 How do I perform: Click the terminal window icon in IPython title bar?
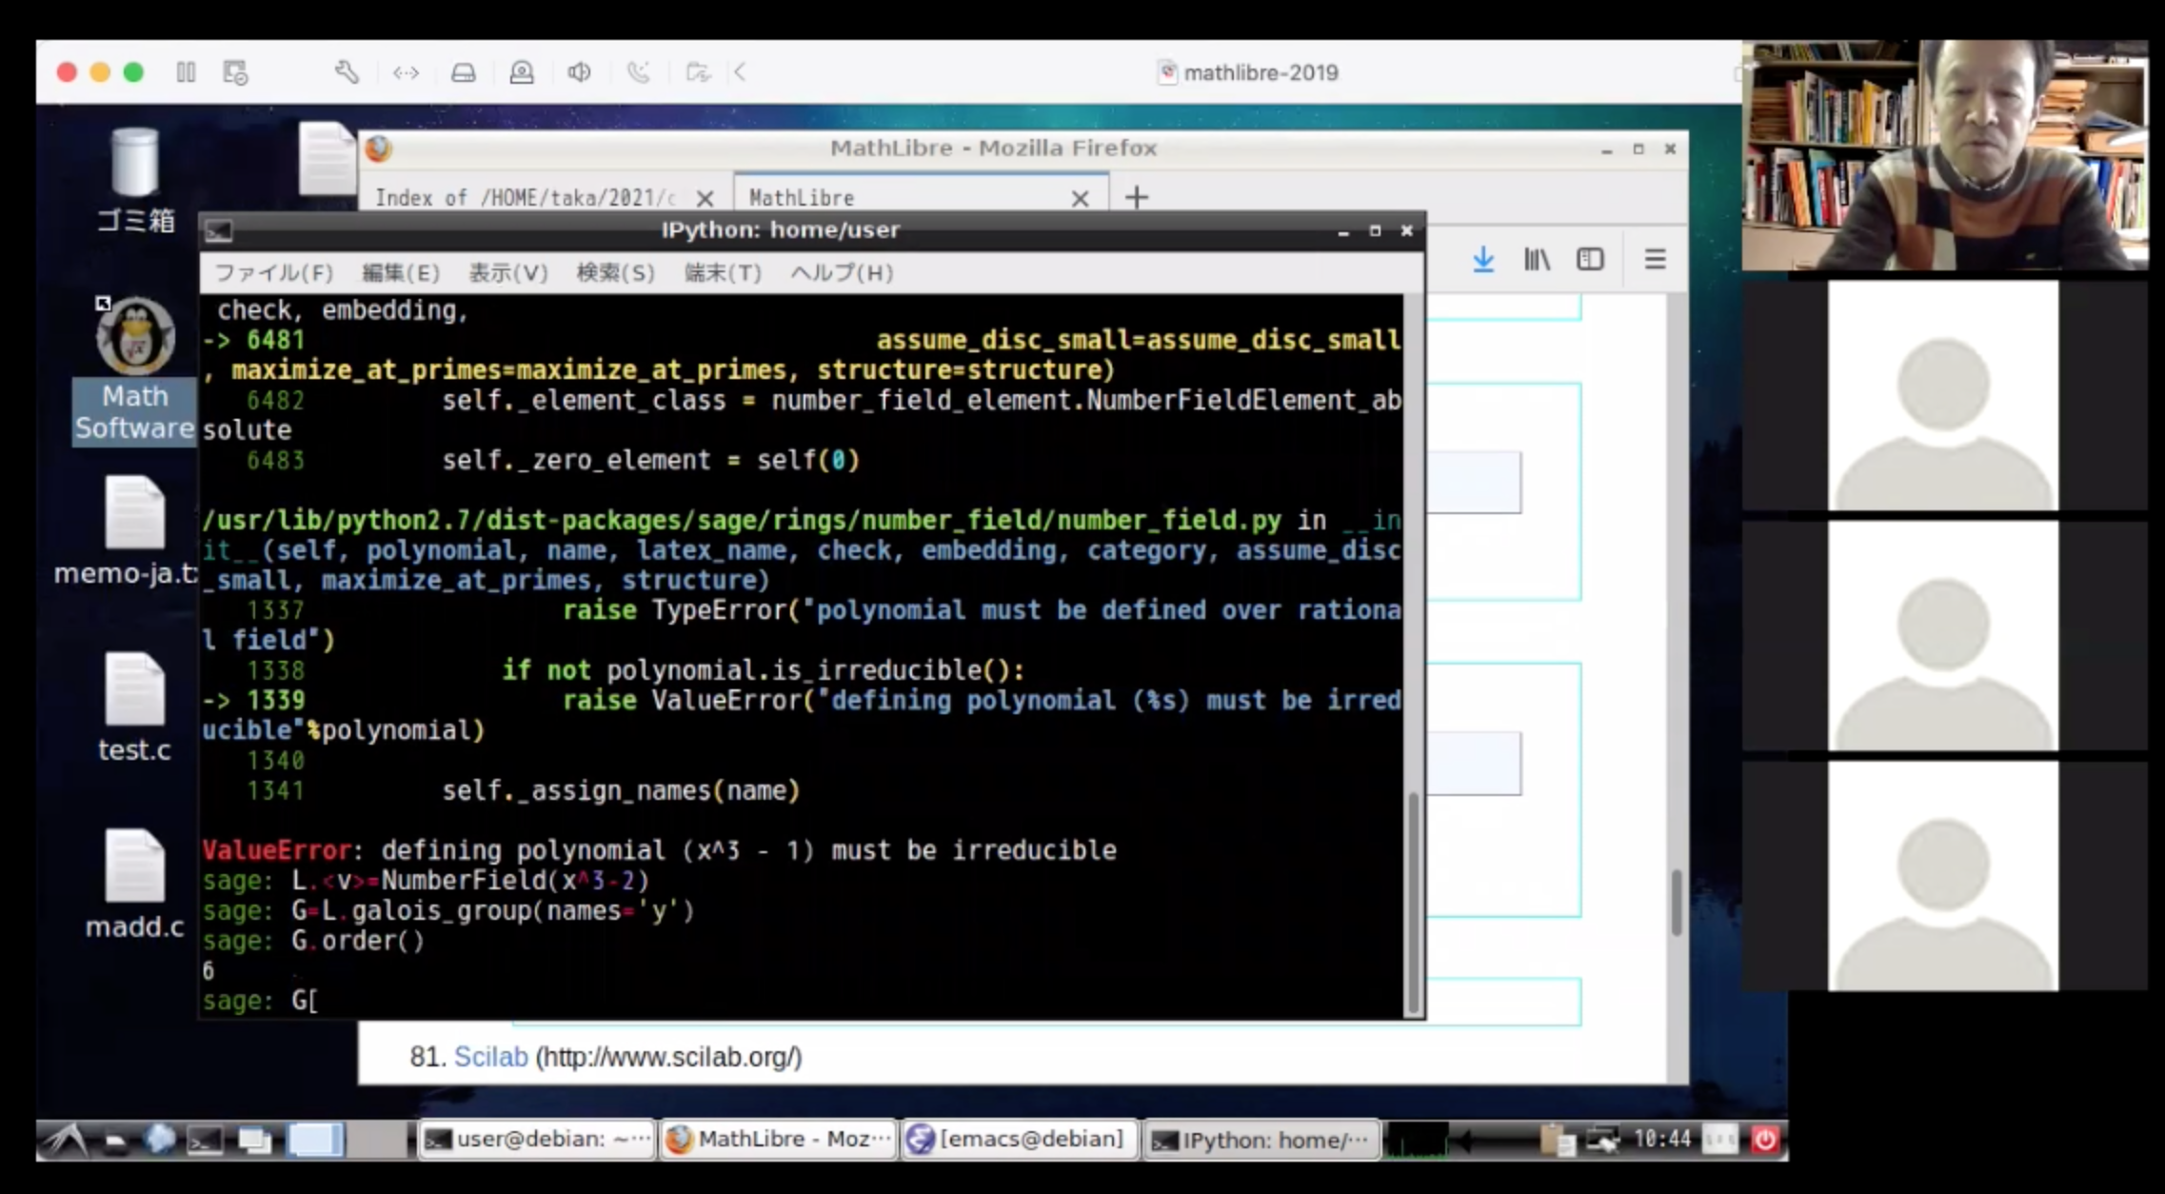tap(219, 230)
